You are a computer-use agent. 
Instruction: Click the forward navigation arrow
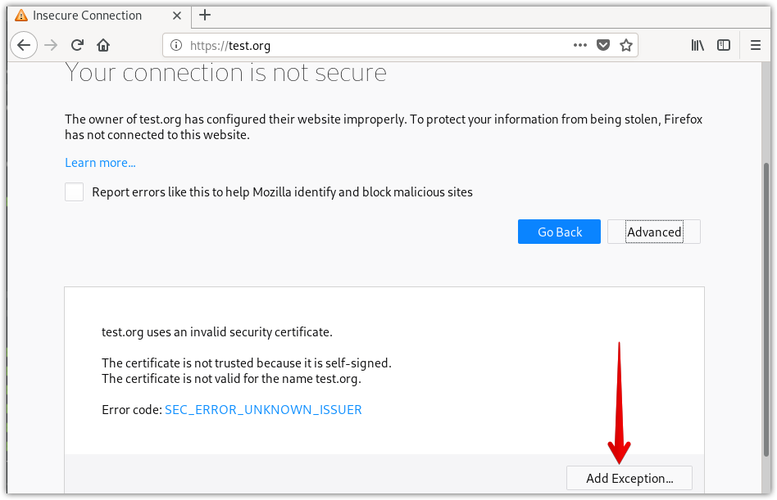[51, 46]
